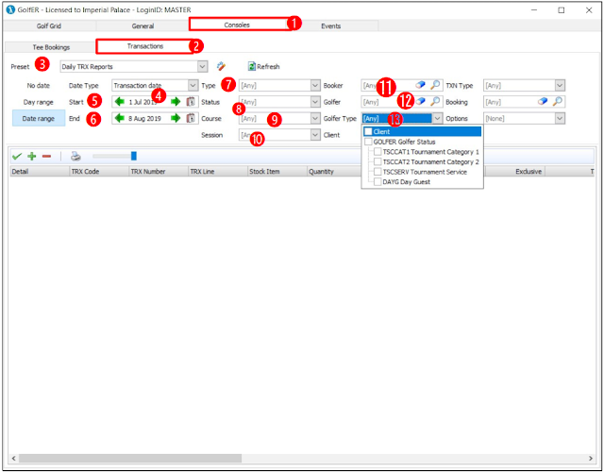Clear the Golfer field with eraser icon

click(421, 102)
